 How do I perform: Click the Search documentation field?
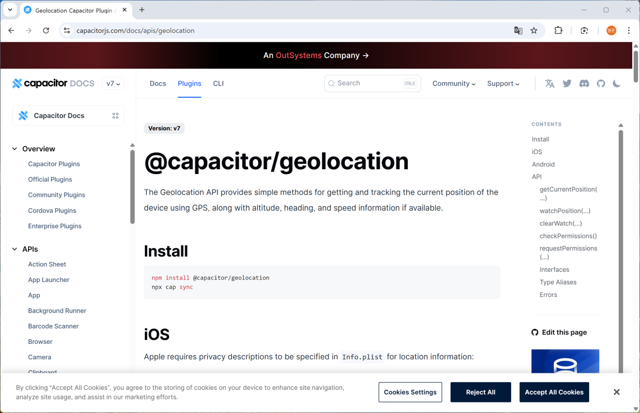coord(372,84)
